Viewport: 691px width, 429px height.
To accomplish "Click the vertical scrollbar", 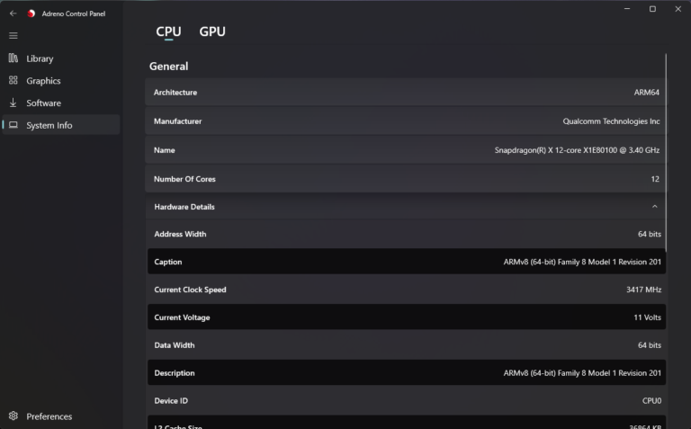I will pos(666,135).
